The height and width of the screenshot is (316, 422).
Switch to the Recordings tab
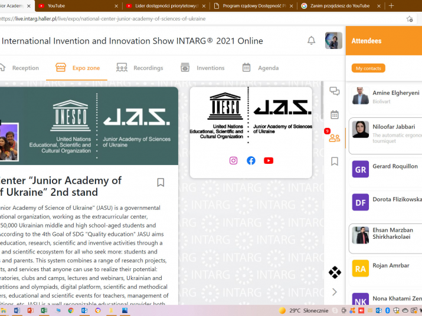(139, 68)
